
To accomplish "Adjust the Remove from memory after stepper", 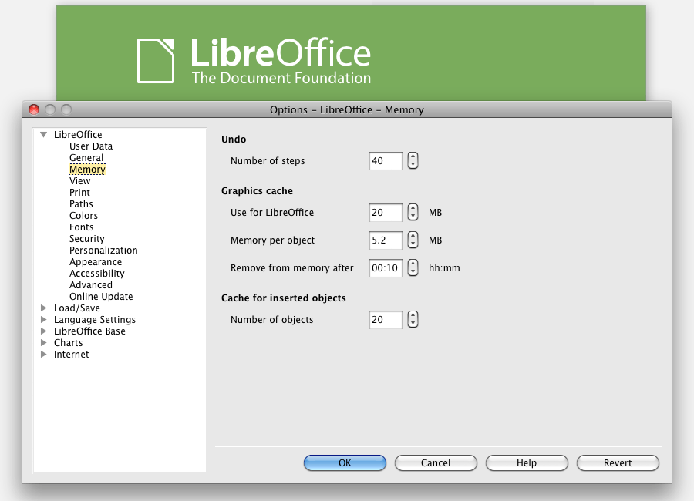I will 413,267.
